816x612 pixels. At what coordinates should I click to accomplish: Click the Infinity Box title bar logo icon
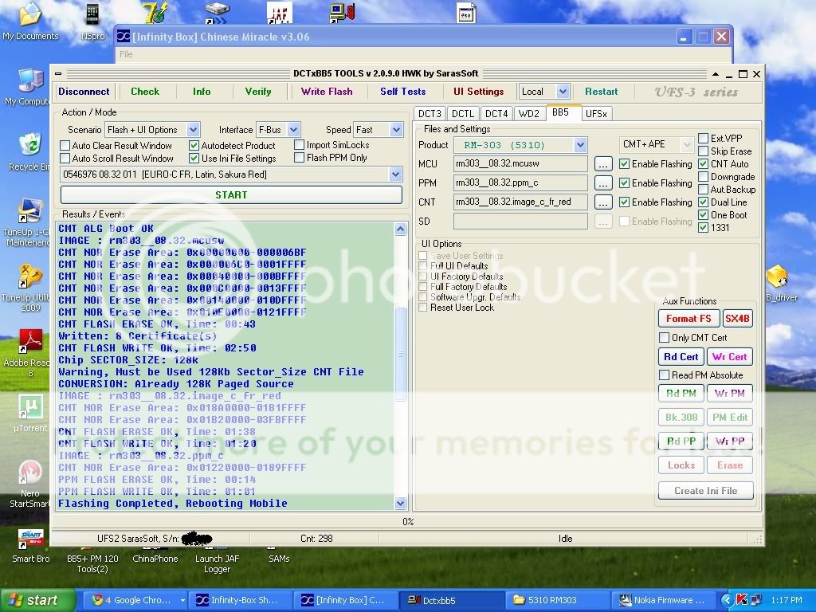[x=124, y=37]
